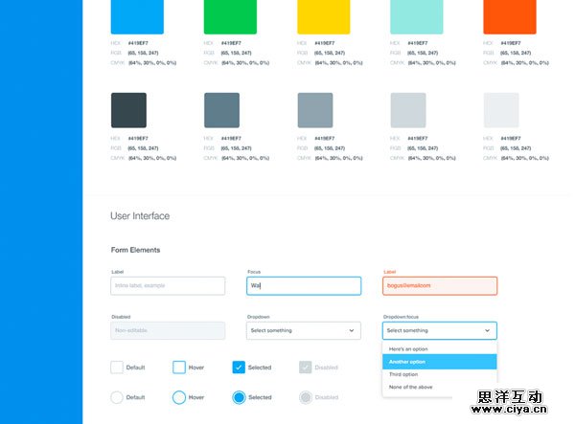Screen dimensions: 575x424
Task: Choose highlighted 'Another option' entry
Action: tap(440, 362)
